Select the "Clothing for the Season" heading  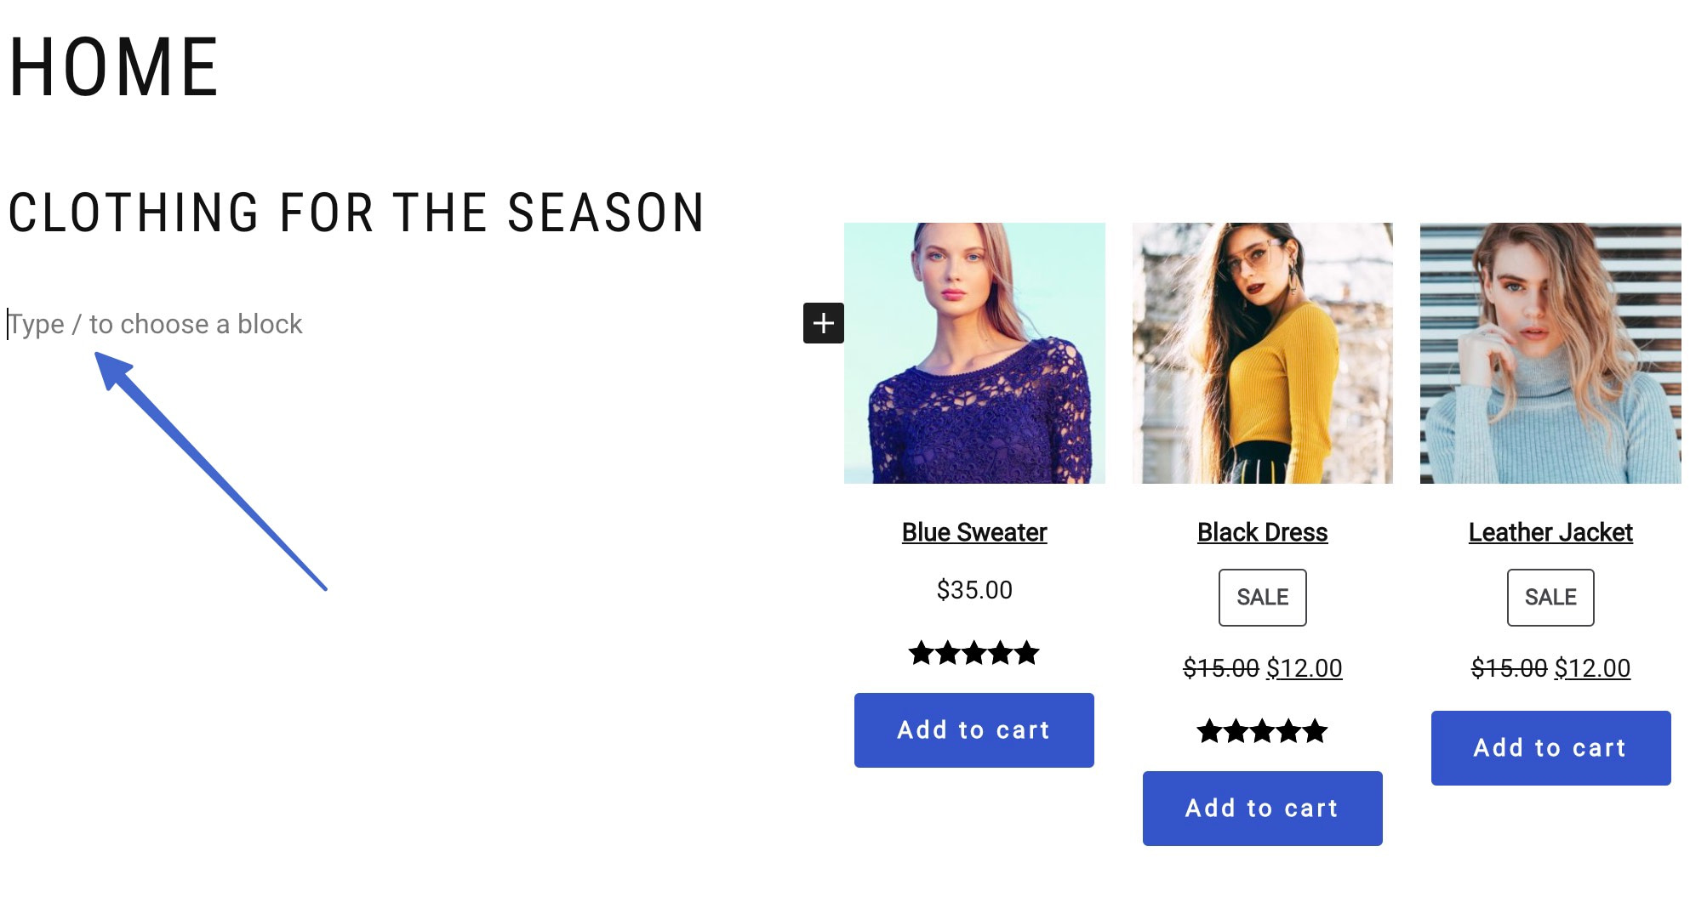click(x=356, y=213)
